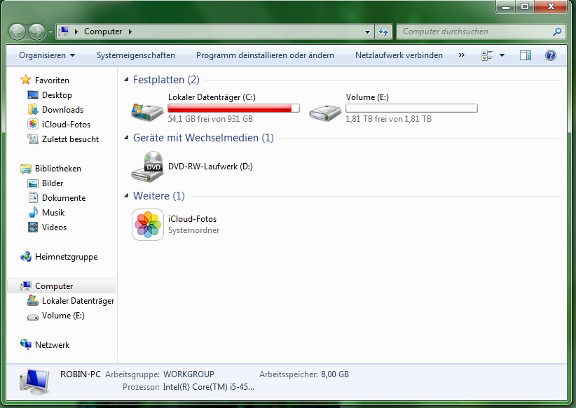Minimize the Computer window
The height and width of the screenshot is (408, 576).
pyautogui.click(x=506, y=6)
